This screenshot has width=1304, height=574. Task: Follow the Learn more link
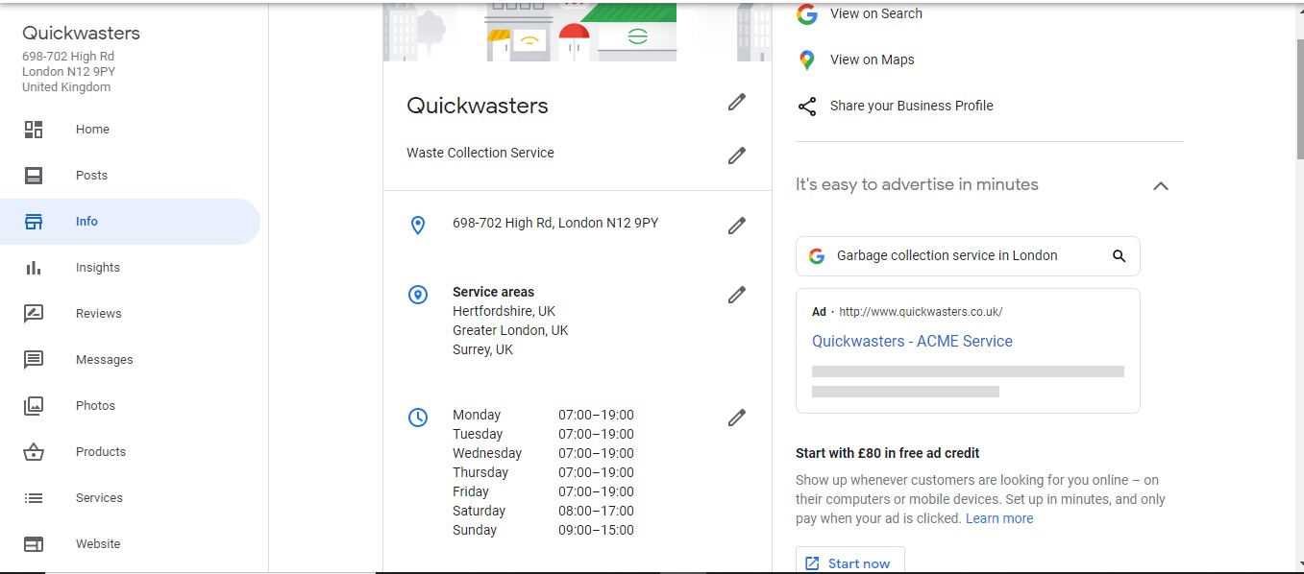(x=999, y=518)
